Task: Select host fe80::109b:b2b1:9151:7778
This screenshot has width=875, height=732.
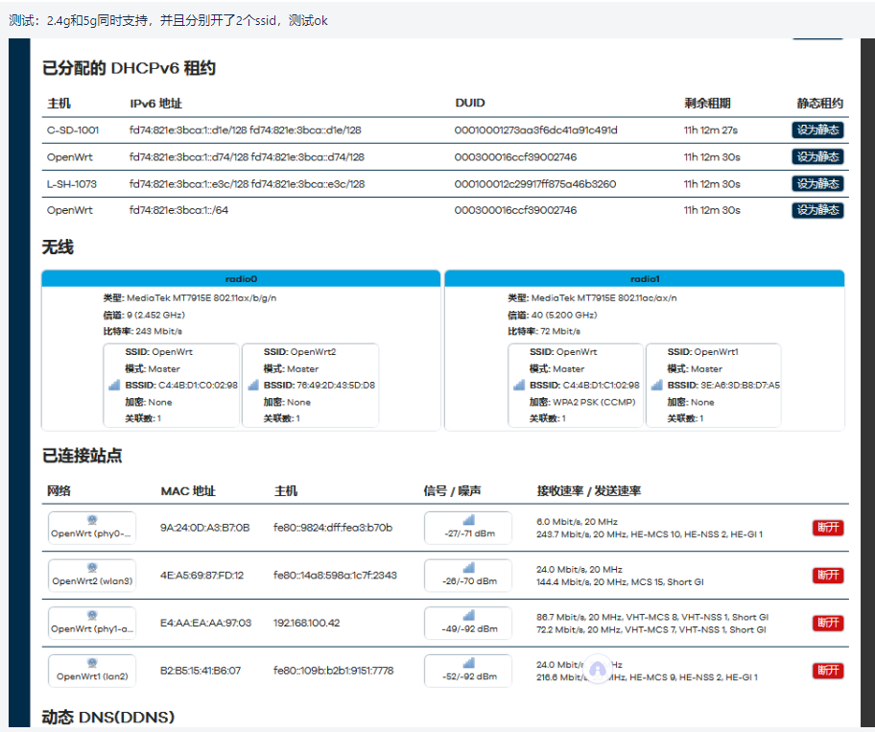Action: [333, 671]
